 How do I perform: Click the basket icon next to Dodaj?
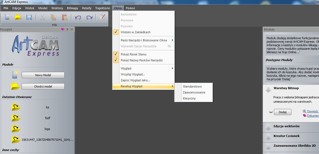271,112
